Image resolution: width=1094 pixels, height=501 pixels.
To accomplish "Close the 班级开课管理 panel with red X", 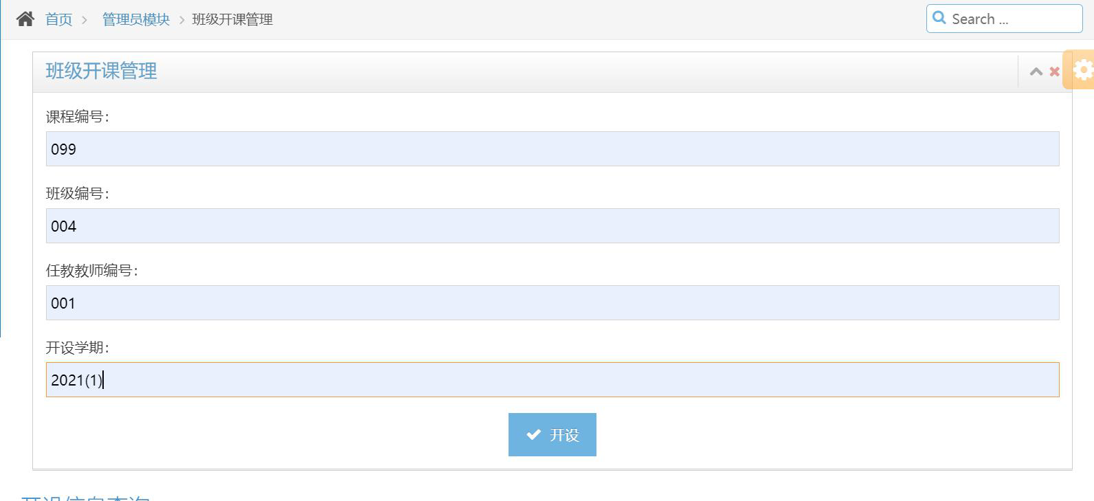I will pyautogui.click(x=1055, y=71).
